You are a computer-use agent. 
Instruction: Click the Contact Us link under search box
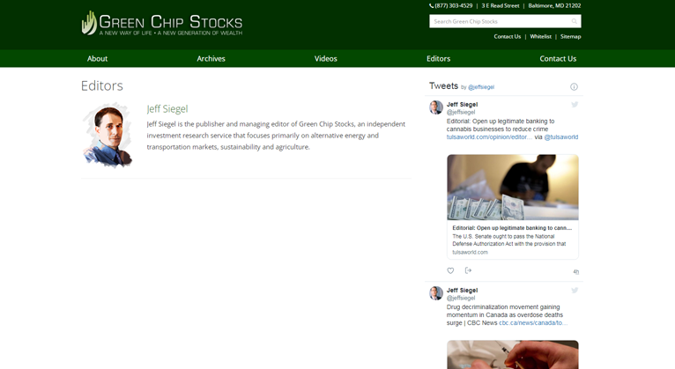(507, 37)
